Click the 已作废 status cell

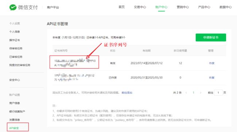[x=113, y=77]
